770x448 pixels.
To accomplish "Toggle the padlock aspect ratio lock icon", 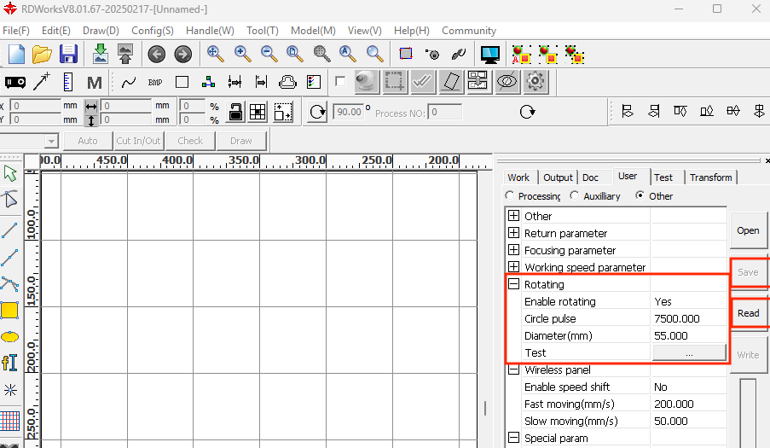I will [235, 113].
